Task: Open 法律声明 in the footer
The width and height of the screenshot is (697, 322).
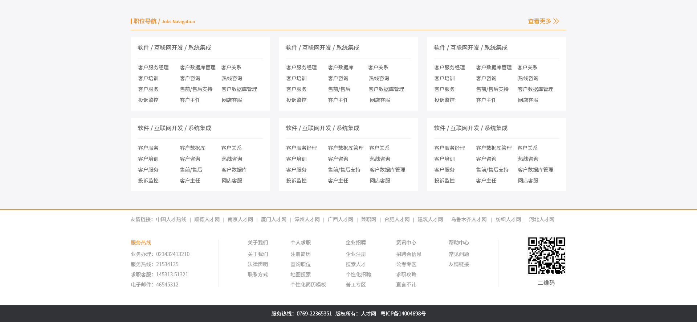Action: tap(258, 264)
